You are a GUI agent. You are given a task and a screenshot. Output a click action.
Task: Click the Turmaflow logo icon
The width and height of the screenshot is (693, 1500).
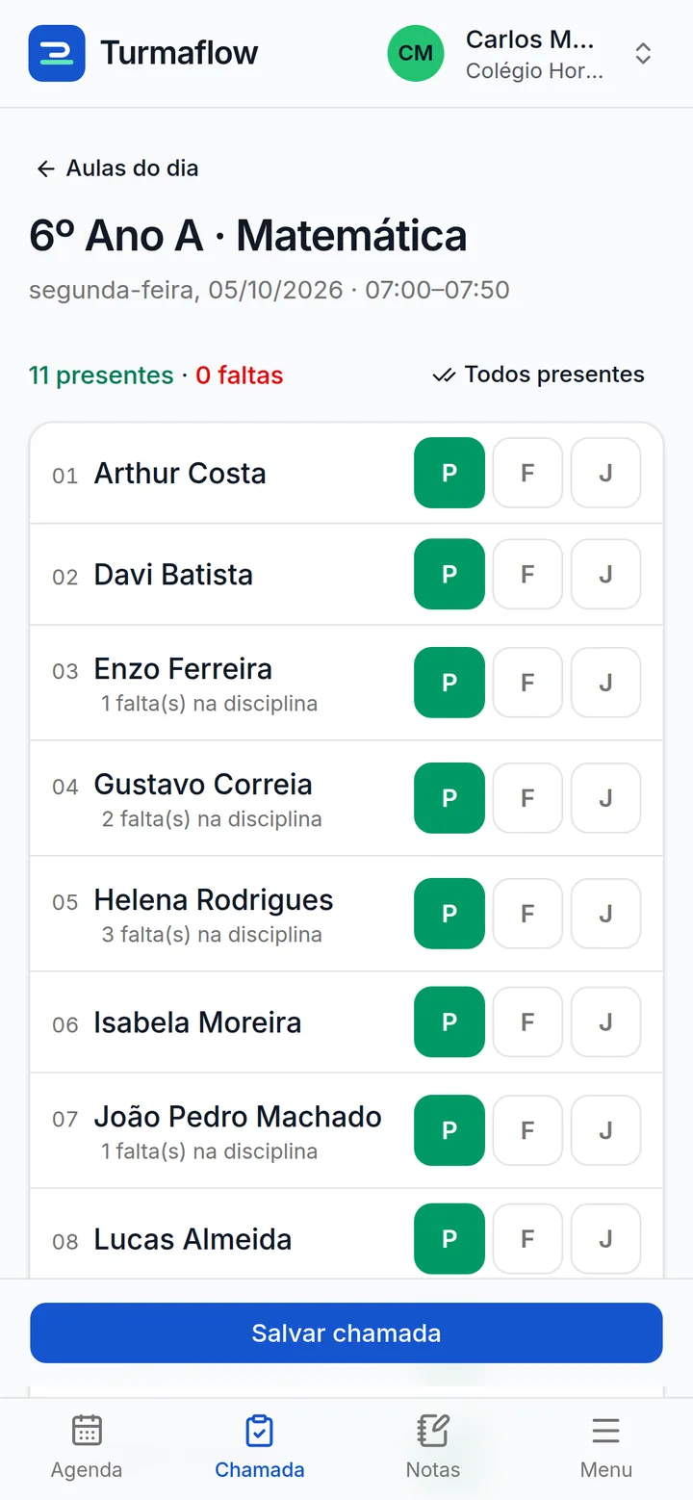tap(57, 53)
